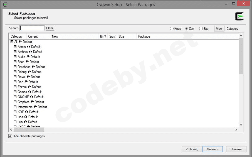Expand the Archive category
The width and height of the screenshot is (252, 157).
[15, 51]
